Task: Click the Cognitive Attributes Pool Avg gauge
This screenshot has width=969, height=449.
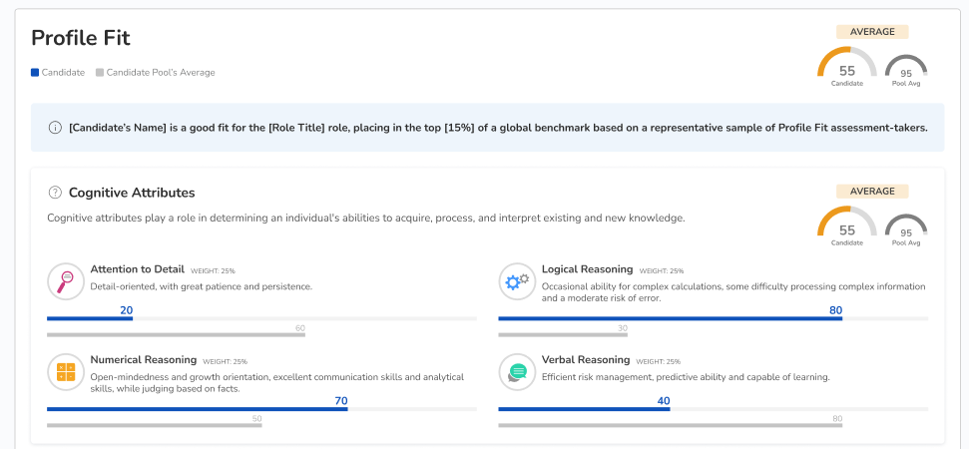Action: 905,230
